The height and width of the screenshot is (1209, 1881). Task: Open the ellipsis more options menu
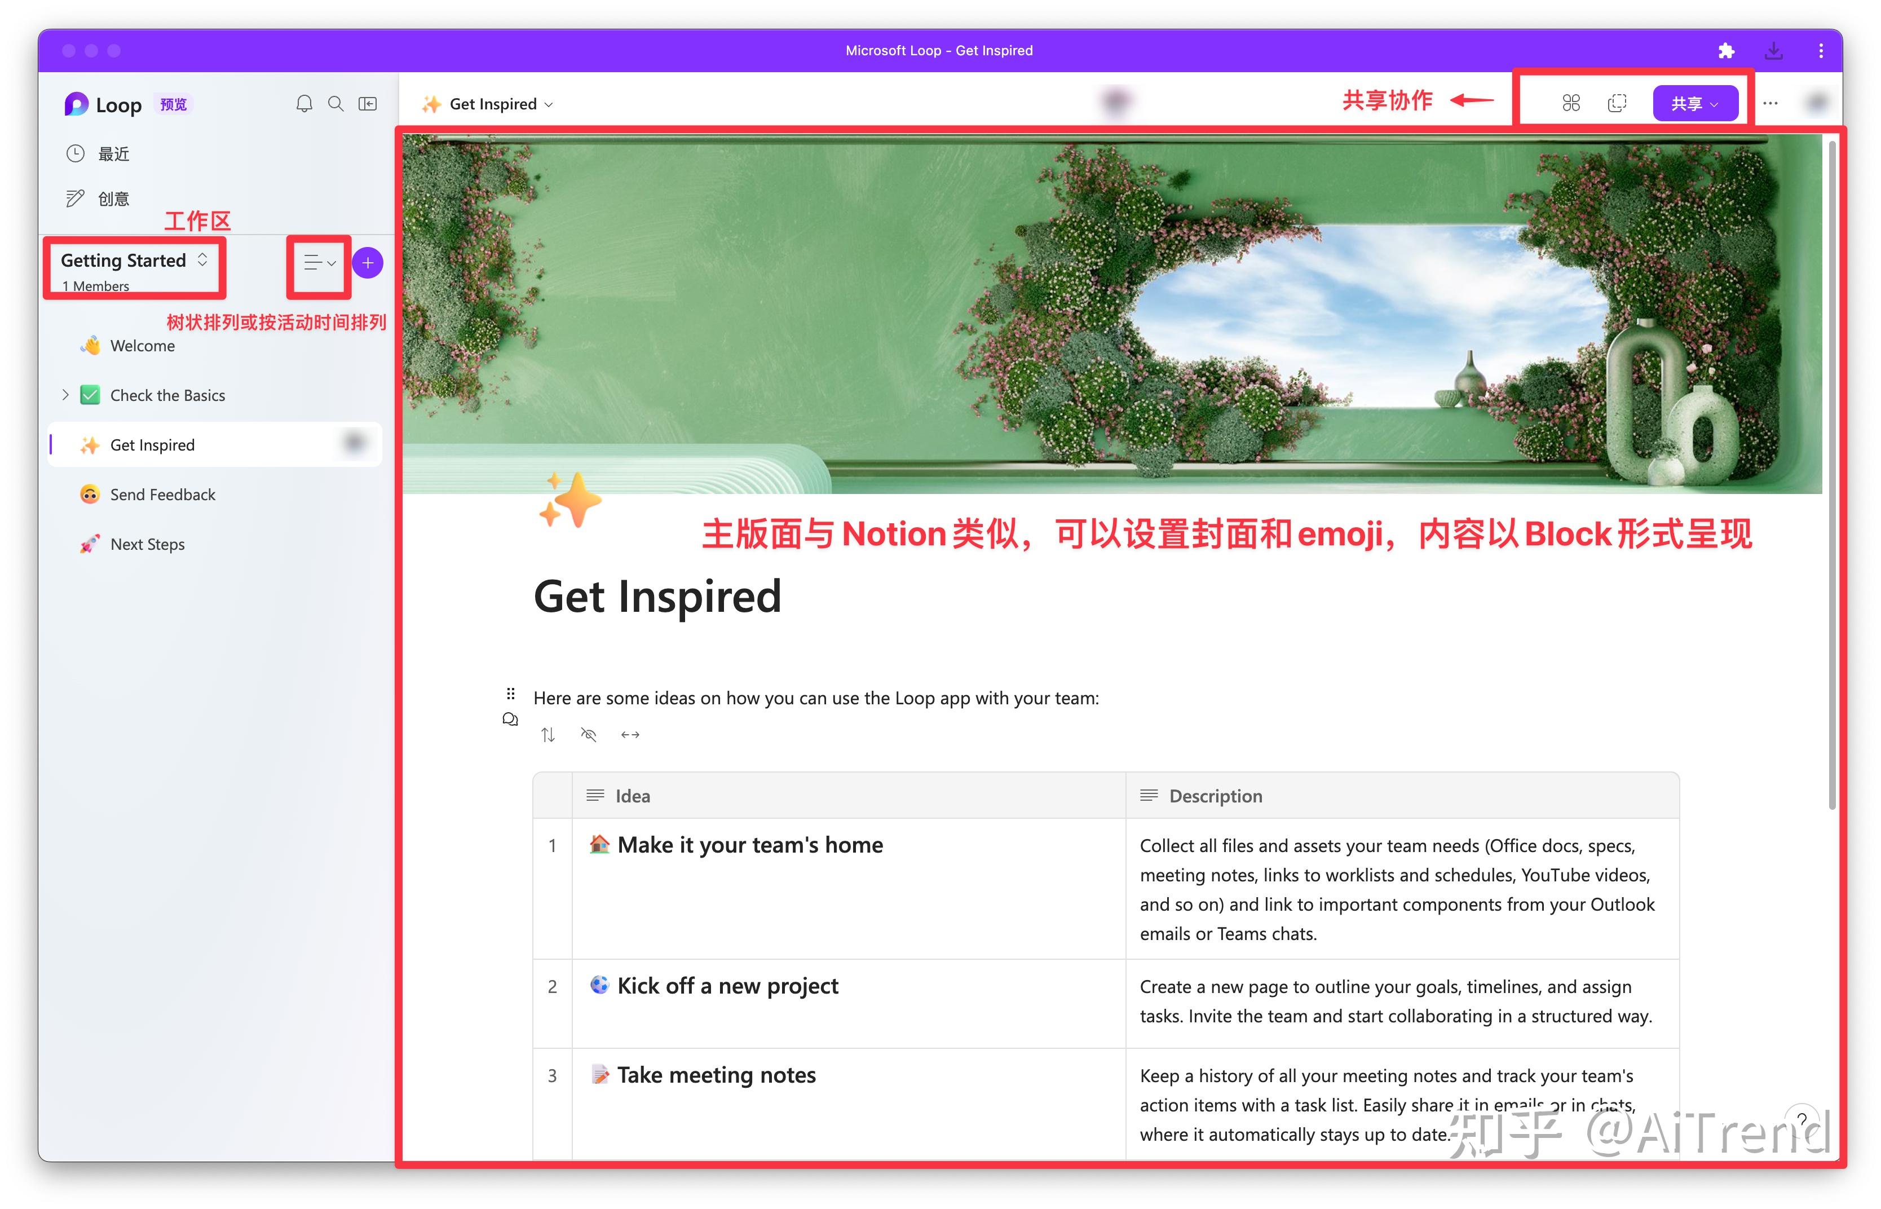(1771, 102)
